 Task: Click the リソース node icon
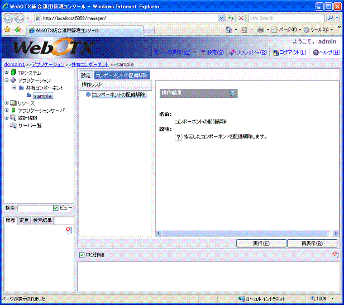coord(13,103)
